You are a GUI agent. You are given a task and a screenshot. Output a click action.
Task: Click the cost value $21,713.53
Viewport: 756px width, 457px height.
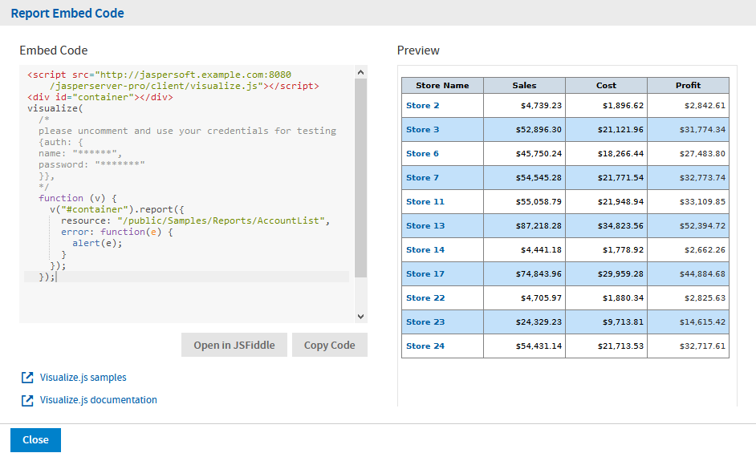(x=620, y=346)
